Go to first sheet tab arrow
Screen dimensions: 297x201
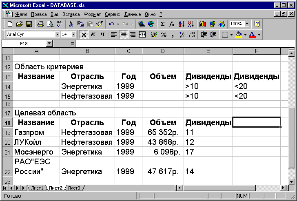coord(5,188)
